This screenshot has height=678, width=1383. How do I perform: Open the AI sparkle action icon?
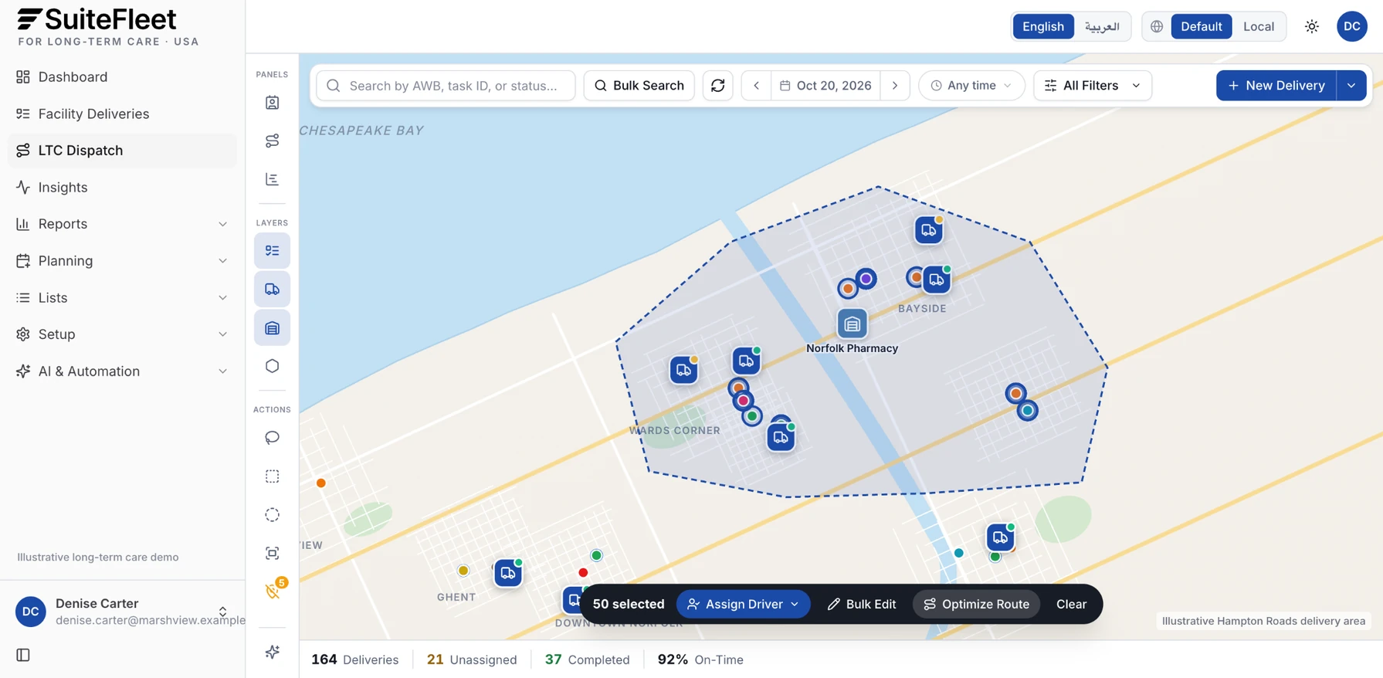click(272, 652)
